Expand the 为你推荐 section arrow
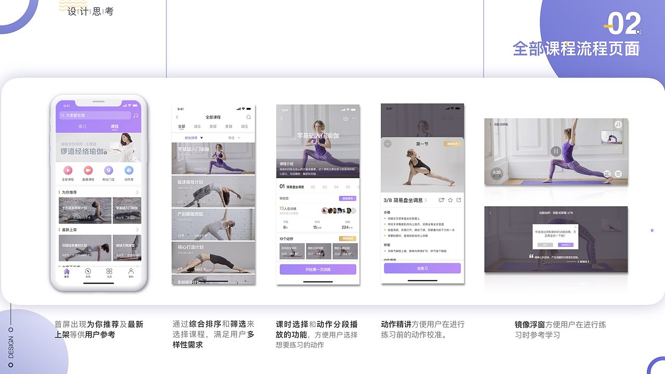The height and width of the screenshot is (374, 665). click(x=137, y=192)
